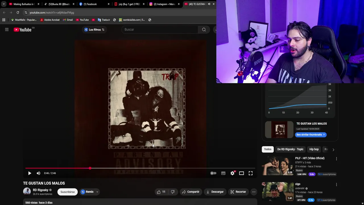Toggle subtitles captions button
364x205 pixels.
223,173
